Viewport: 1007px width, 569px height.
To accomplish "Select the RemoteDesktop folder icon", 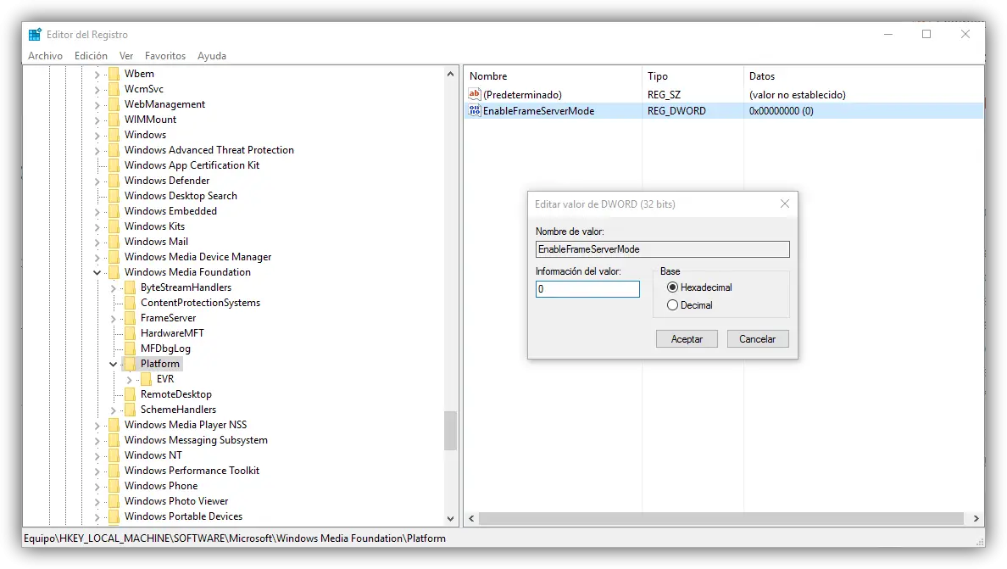I will click(x=131, y=394).
